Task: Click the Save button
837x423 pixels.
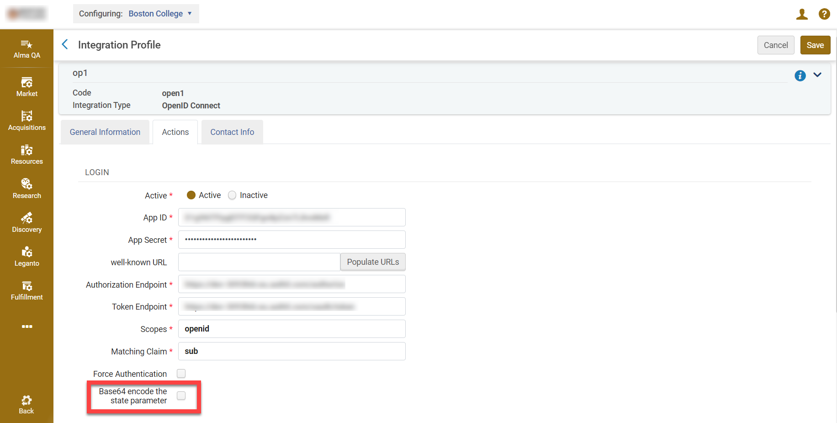Action: click(x=815, y=45)
